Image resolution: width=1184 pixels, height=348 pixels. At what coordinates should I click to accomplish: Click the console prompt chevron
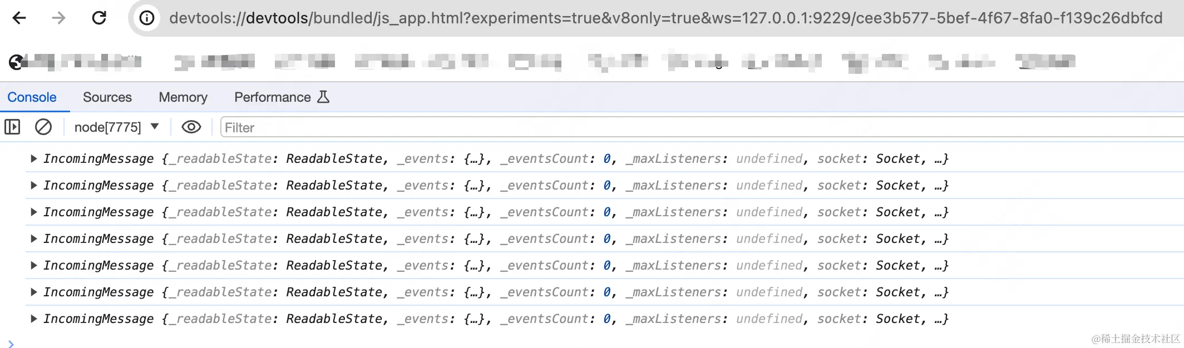[11, 344]
